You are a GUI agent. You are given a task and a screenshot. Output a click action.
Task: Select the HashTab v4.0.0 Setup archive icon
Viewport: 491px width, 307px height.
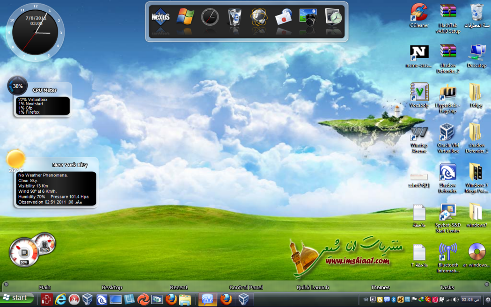pos(448,18)
